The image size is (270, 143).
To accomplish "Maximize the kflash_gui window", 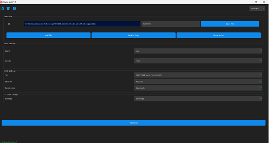I will (256, 2).
